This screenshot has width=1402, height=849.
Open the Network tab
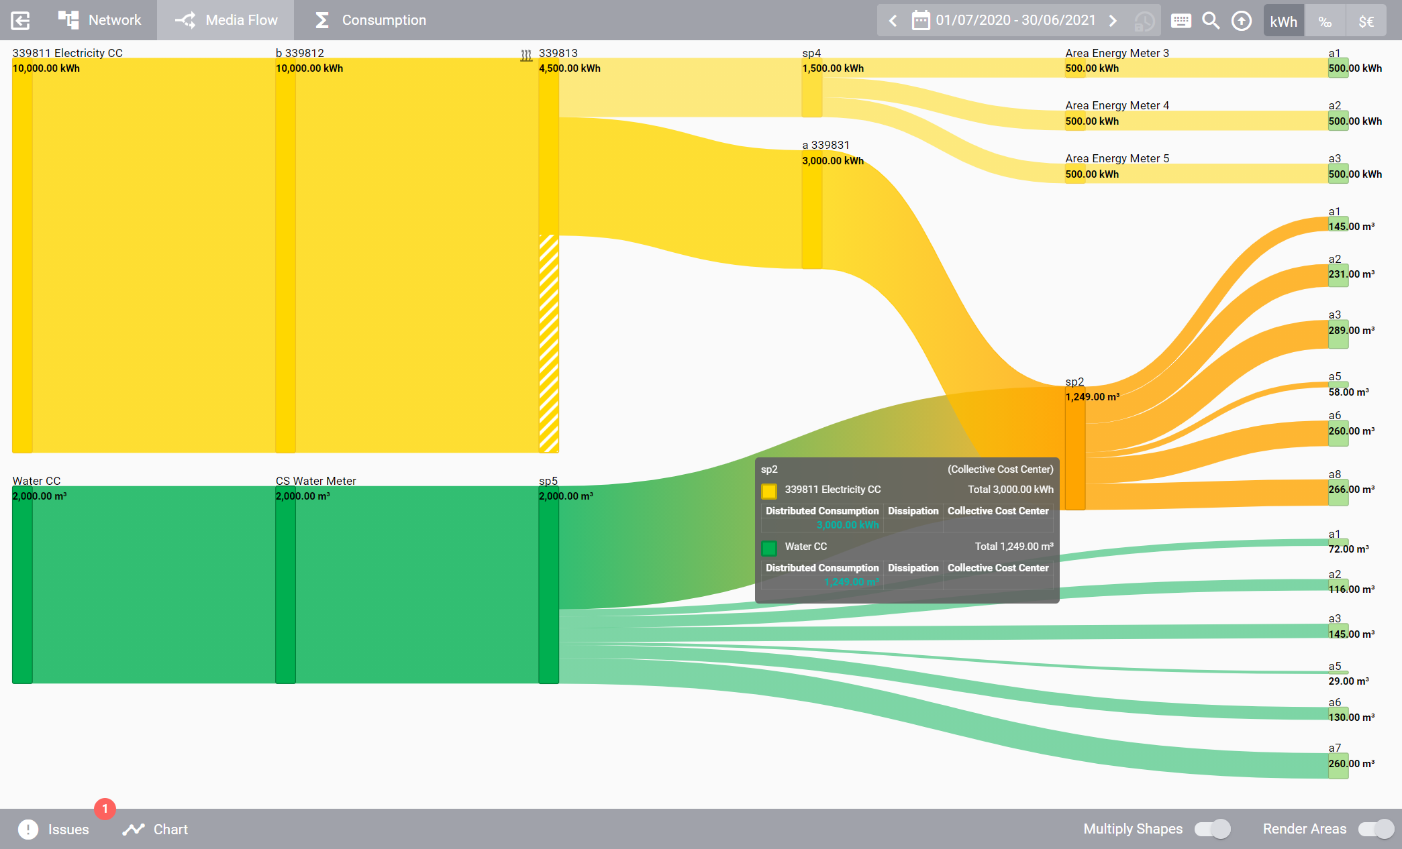pos(99,20)
